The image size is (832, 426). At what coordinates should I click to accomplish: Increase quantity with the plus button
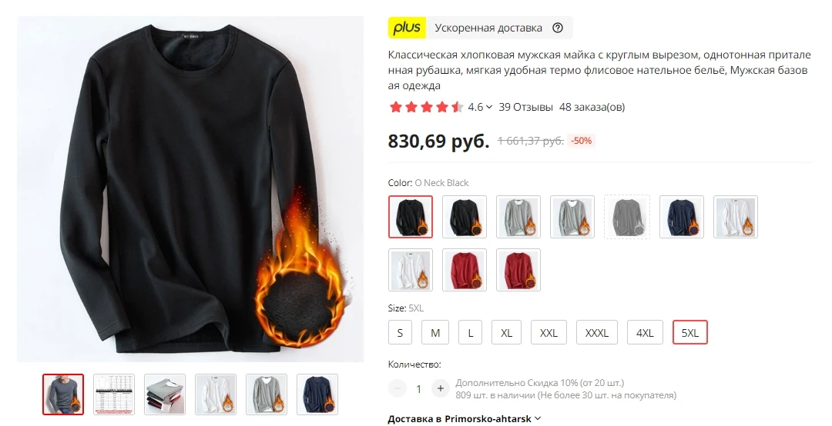click(440, 388)
